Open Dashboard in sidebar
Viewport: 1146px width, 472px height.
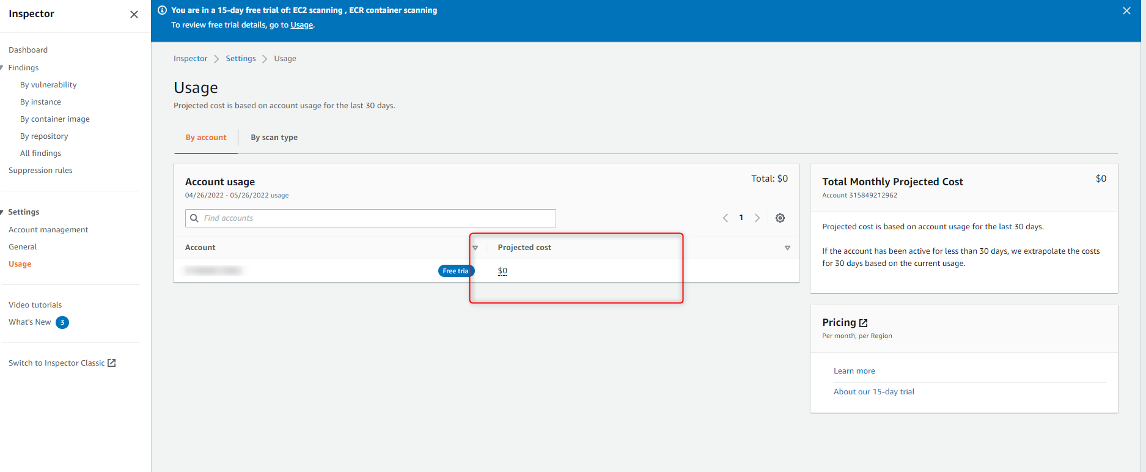(28, 50)
